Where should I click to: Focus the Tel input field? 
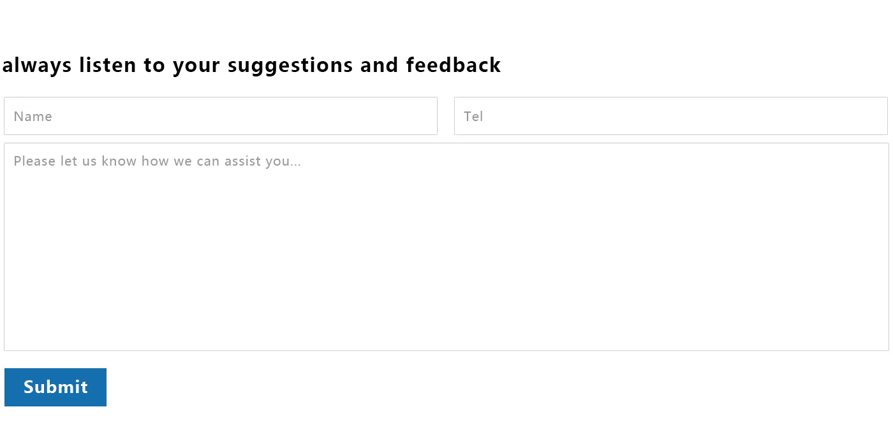coord(670,116)
